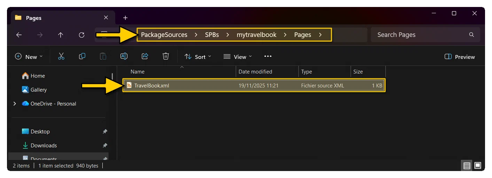Close the Pages tab
Image resolution: width=492 pixels, height=178 pixels.
coord(106,18)
